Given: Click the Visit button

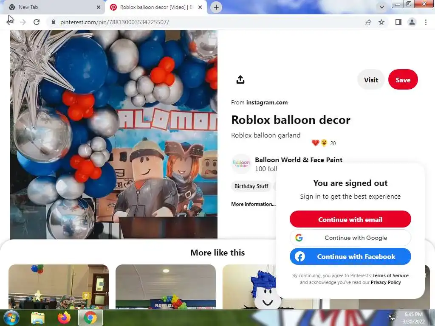Looking at the screenshot, I should 371,80.
